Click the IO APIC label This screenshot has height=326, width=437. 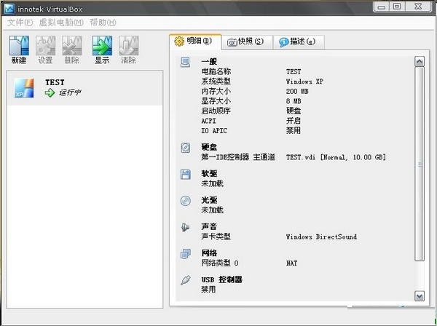pos(214,130)
